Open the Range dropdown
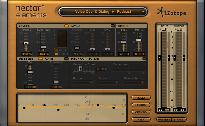 (83, 82)
